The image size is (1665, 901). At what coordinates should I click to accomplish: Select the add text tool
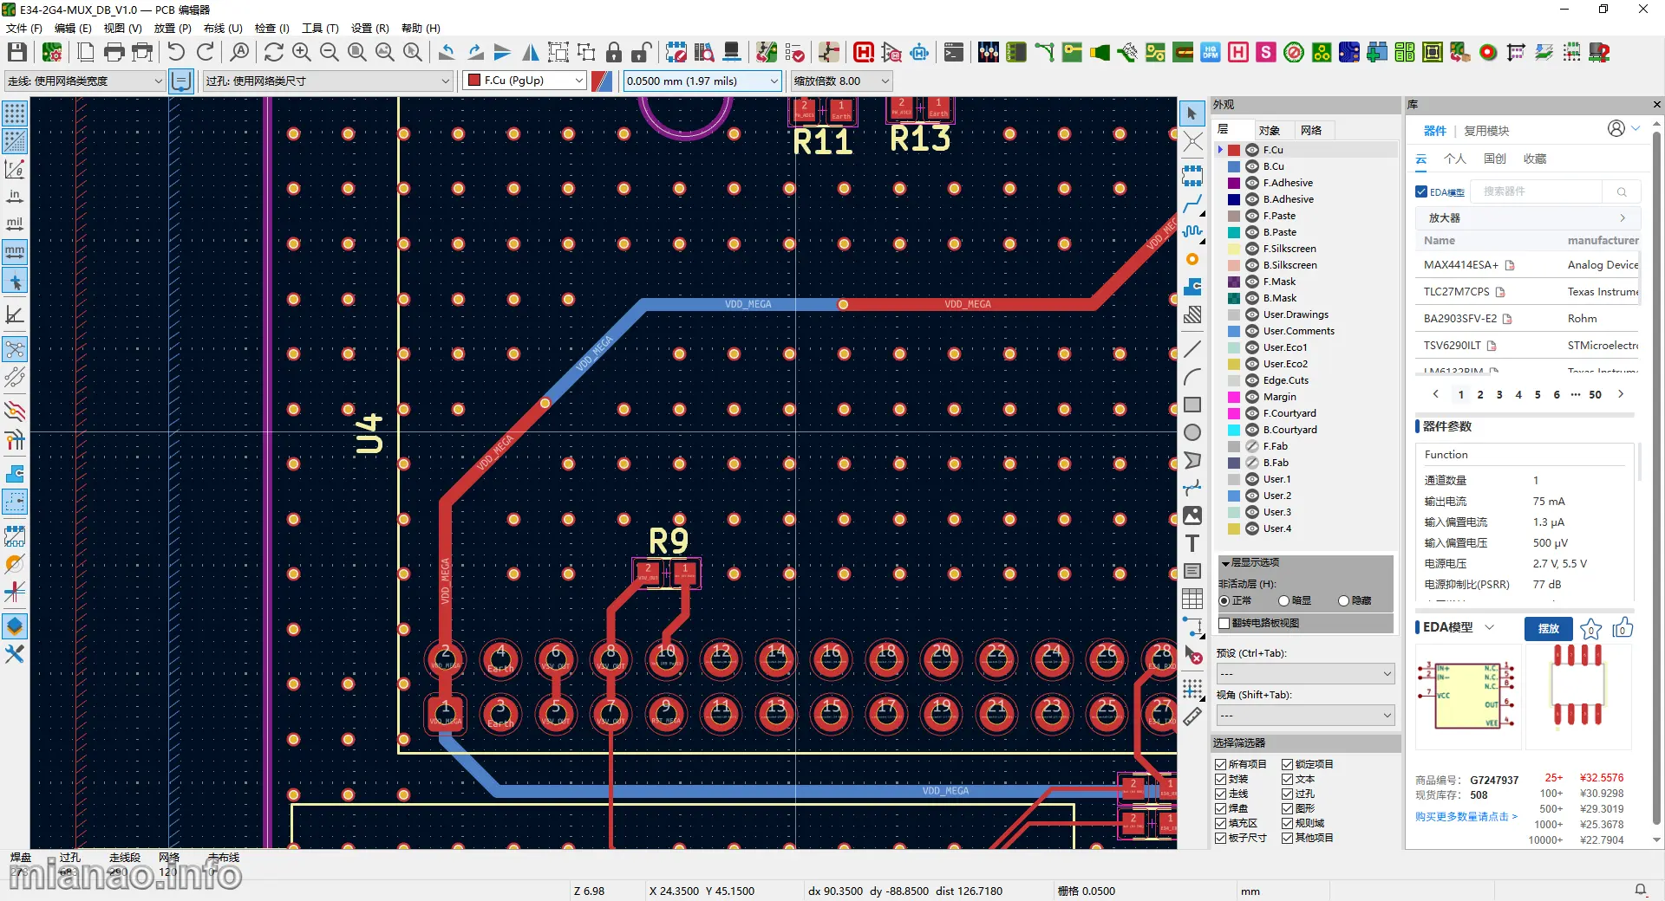point(1192,543)
